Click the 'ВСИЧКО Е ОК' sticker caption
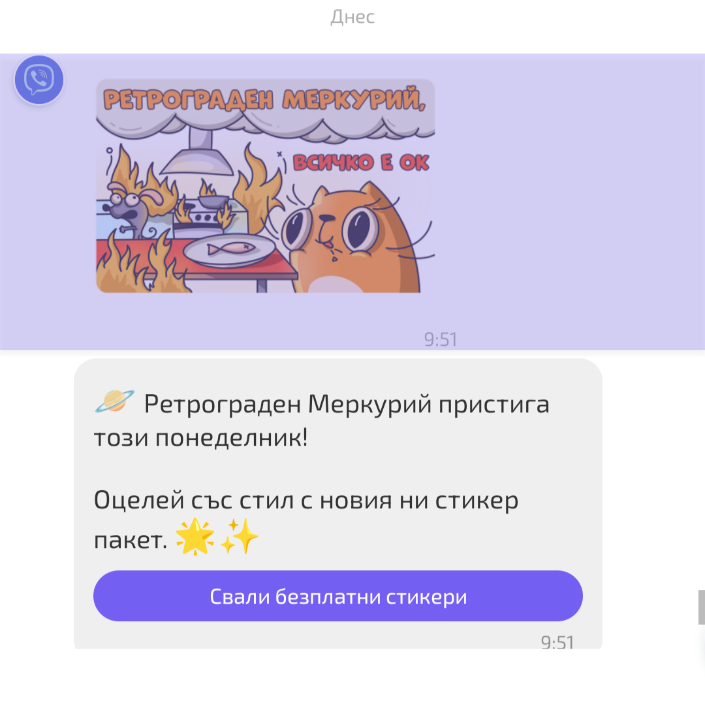Viewport: 705px width, 710px height. coord(360,162)
